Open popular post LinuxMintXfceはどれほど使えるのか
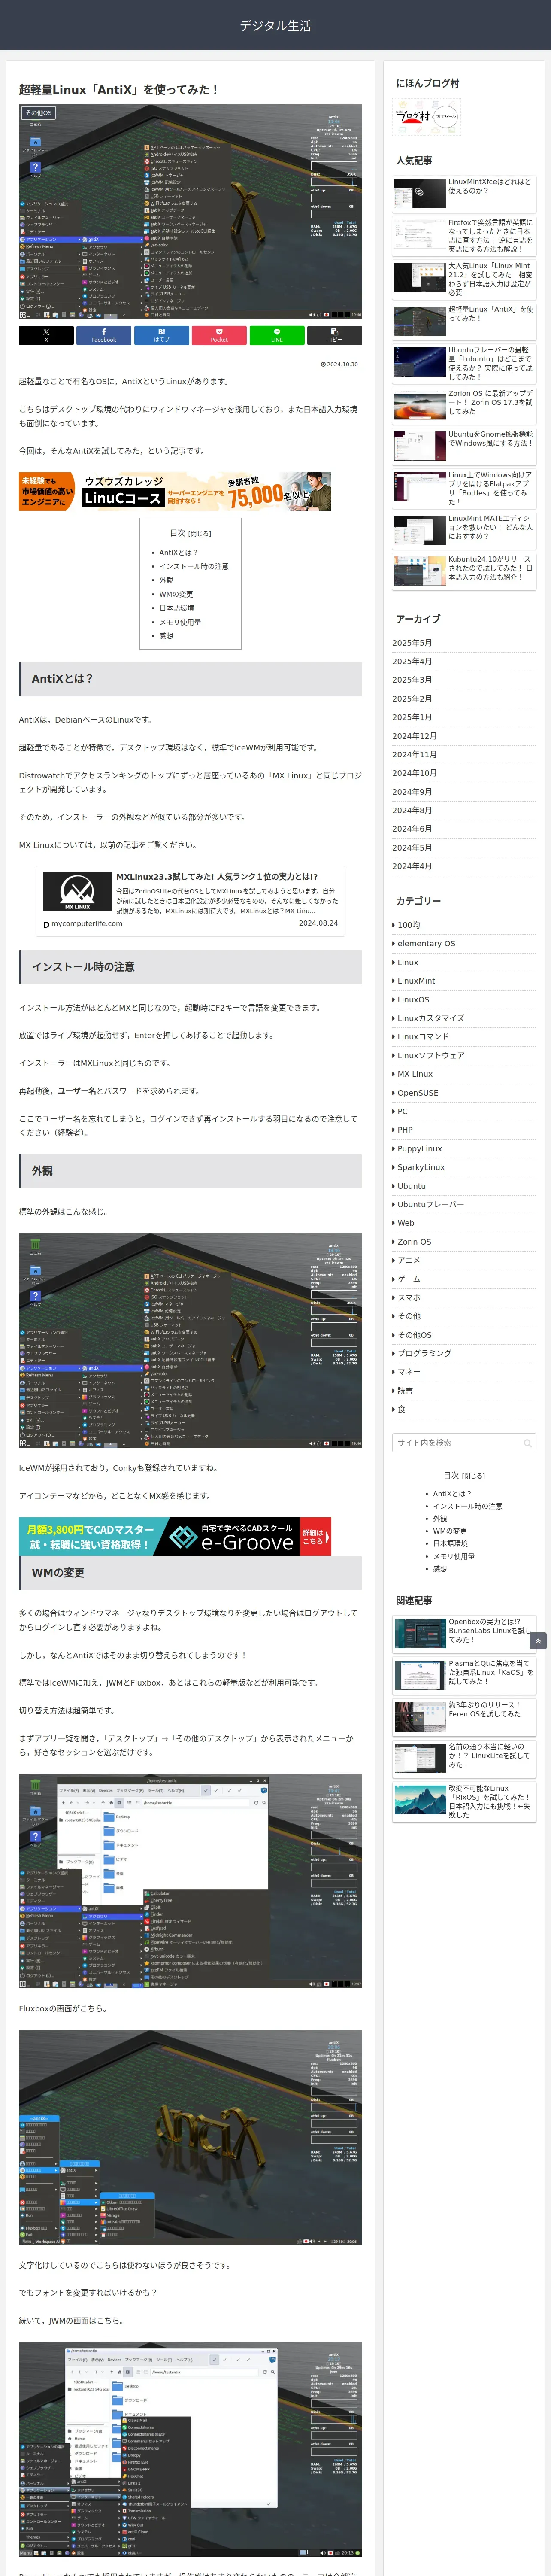 point(464,193)
